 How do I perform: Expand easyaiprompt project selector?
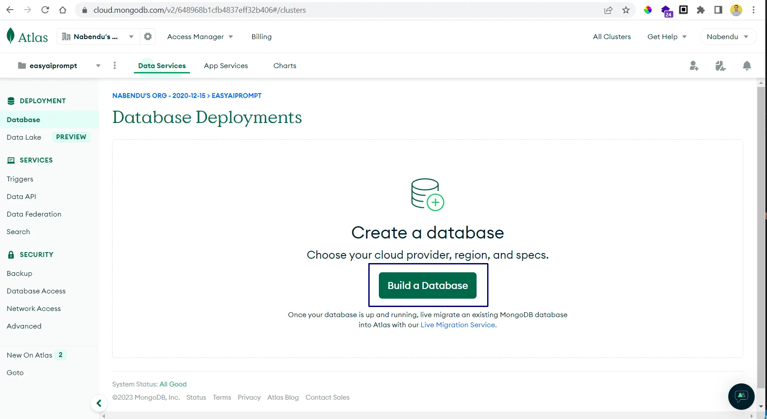59,65
